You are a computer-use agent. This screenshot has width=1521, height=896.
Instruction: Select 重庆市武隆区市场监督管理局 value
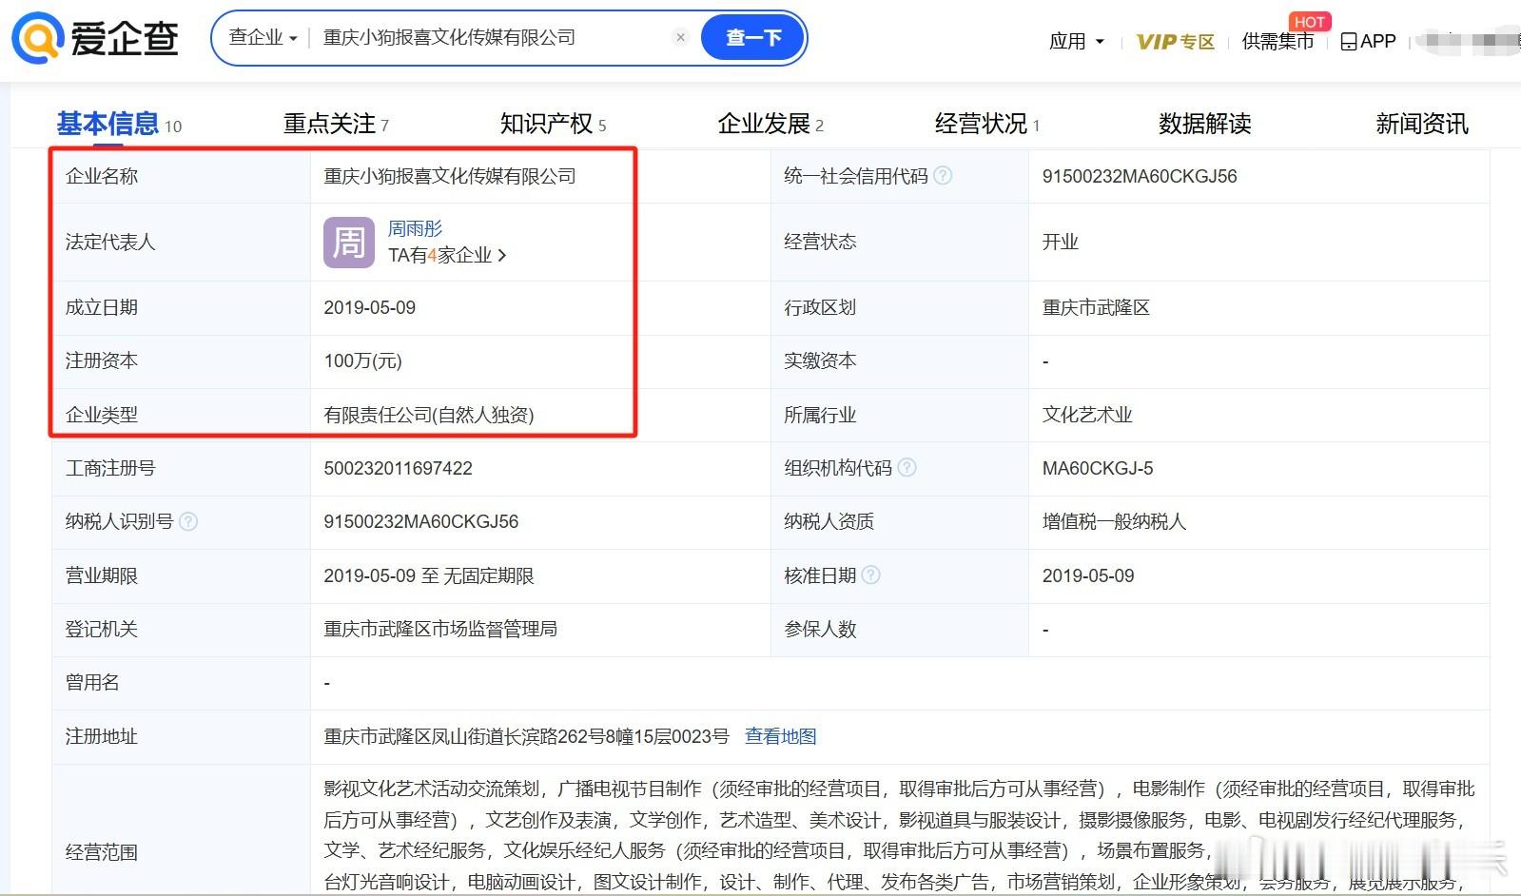pyautogui.click(x=440, y=629)
